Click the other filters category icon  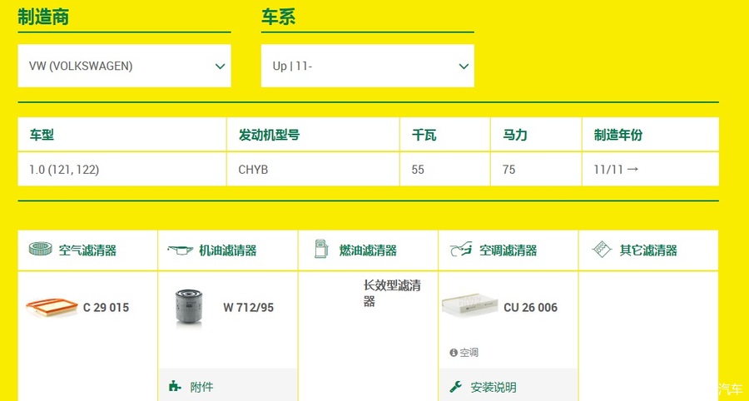[x=602, y=249]
